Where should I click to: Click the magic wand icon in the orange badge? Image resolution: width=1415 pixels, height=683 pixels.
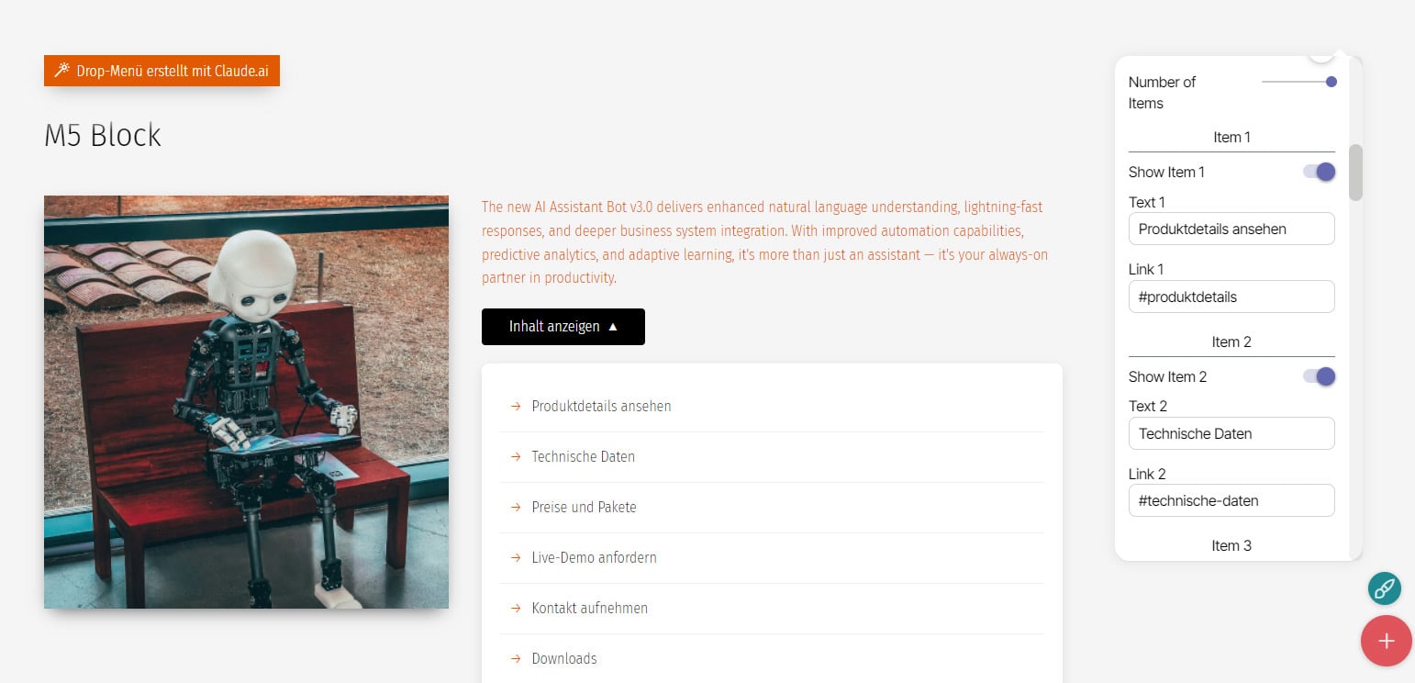click(x=61, y=71)
